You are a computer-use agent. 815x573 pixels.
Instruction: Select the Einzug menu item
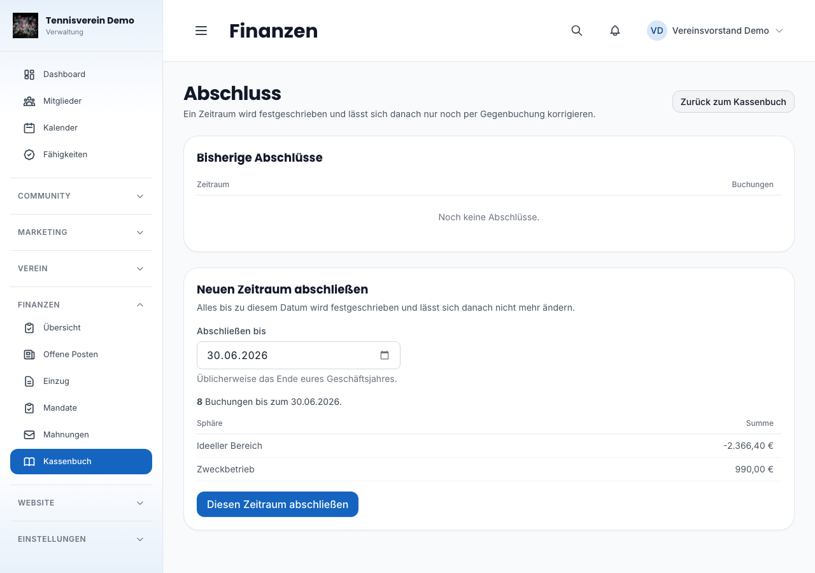point(81,381)
